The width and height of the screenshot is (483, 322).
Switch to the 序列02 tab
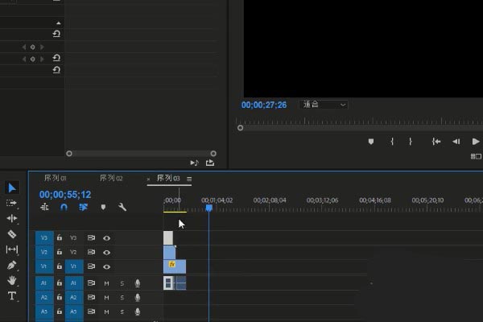tap(111, 178)
